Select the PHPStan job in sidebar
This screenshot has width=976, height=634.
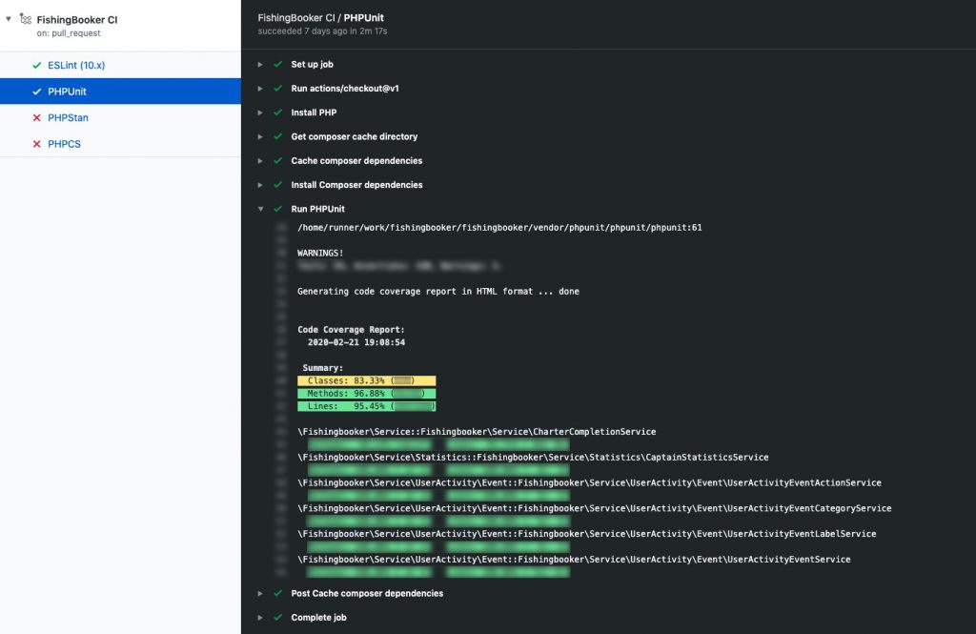pos(68,118)
